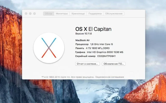Select the Версия 10.11.6 text

point(84,34)
